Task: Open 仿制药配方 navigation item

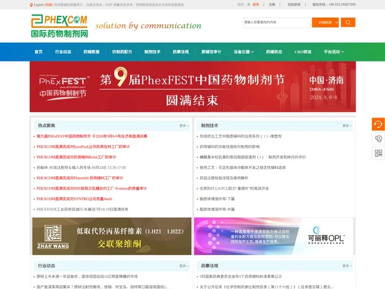Action: [x=122, y=52]
